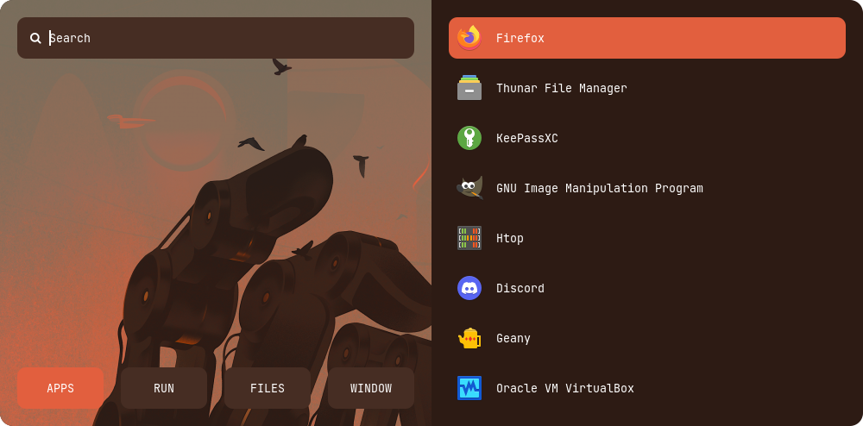Image resolution: width=863 pixels, height=426 pixels.
Task: Click the Geany teapot icon
Action: 469,338
